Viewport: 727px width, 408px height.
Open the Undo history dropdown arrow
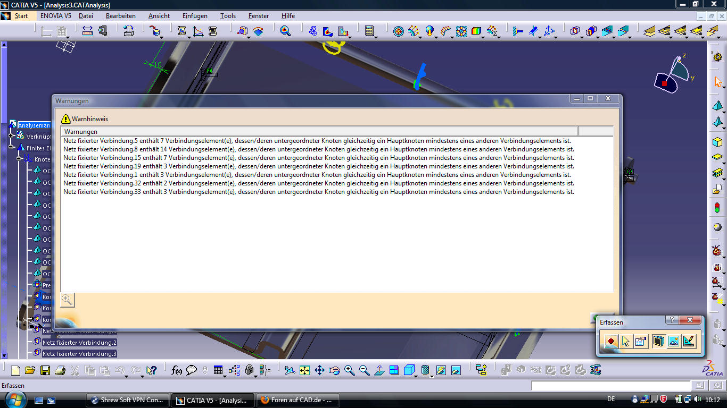pyautogui.click(x=126, y=376)
